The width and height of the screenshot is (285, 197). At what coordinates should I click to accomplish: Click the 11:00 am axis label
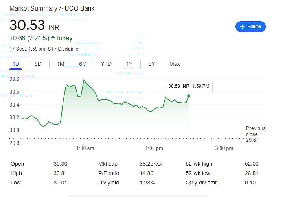(x=84, y=148)
